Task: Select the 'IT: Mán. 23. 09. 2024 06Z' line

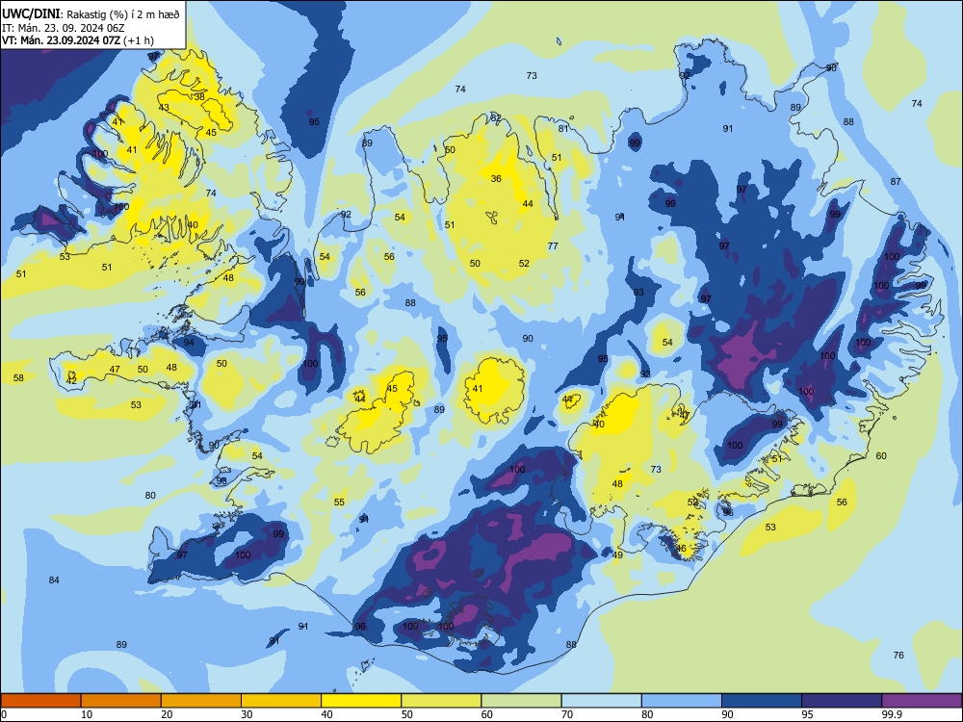Action: 64,28
